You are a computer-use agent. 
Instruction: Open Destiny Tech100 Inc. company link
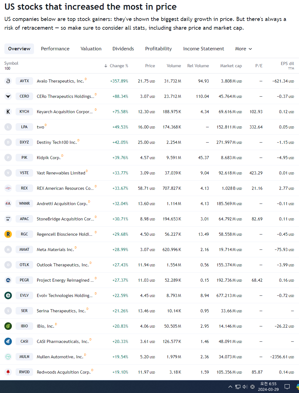point(56,143)
